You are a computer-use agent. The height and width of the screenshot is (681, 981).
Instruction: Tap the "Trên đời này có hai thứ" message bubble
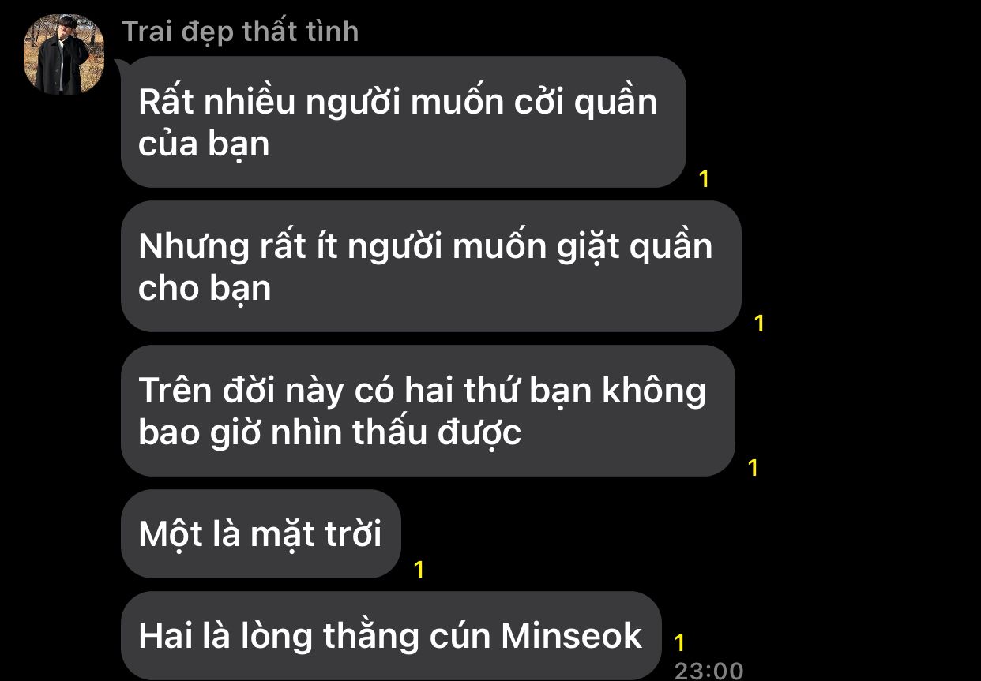427,410
